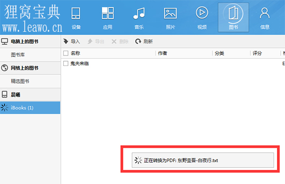Go to the 照片 (Photos) section
This screenshot has height=184, width=285.
(x=171, y=18)
